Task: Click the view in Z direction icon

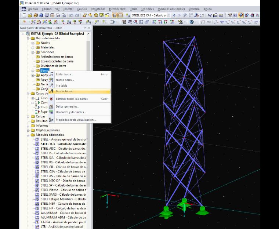Action: click(166, 22)
